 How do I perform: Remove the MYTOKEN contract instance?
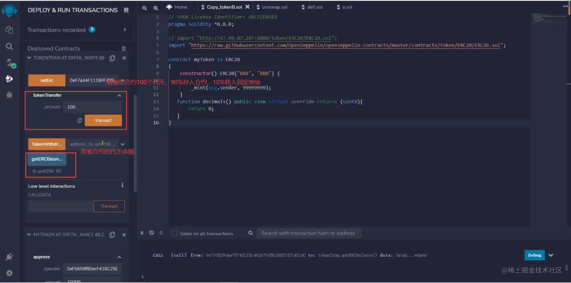point(124,234)
